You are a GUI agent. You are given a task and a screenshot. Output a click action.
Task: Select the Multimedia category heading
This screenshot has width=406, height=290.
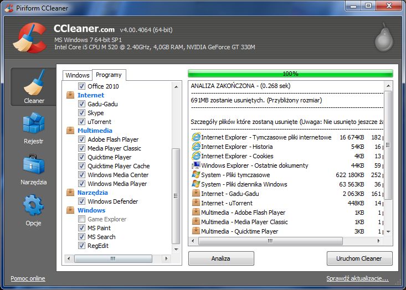click(x=95, y=131)
